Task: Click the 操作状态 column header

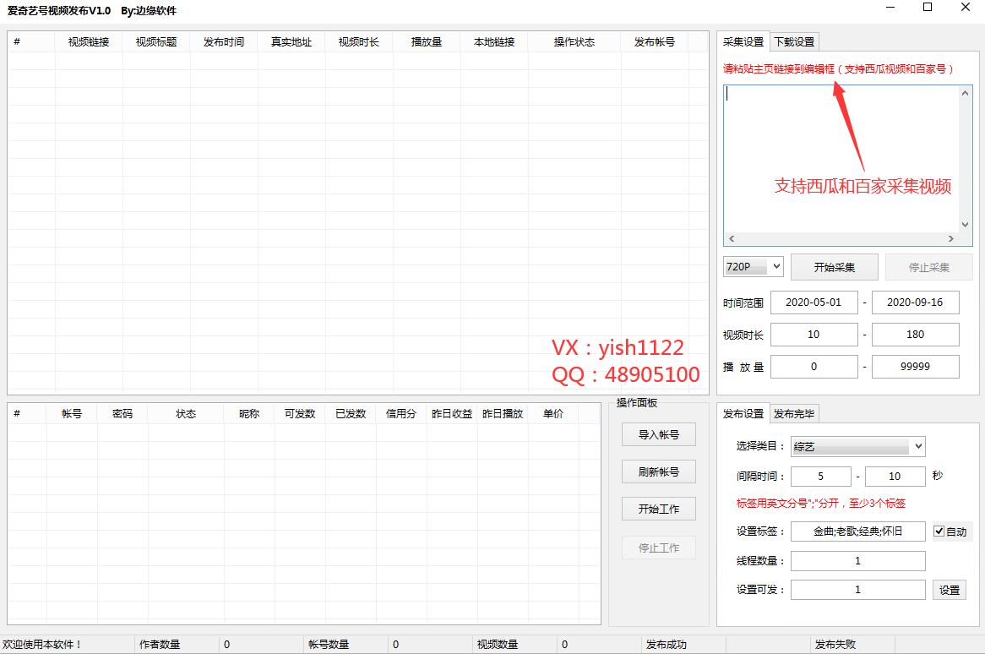Action: coord(574,42)
